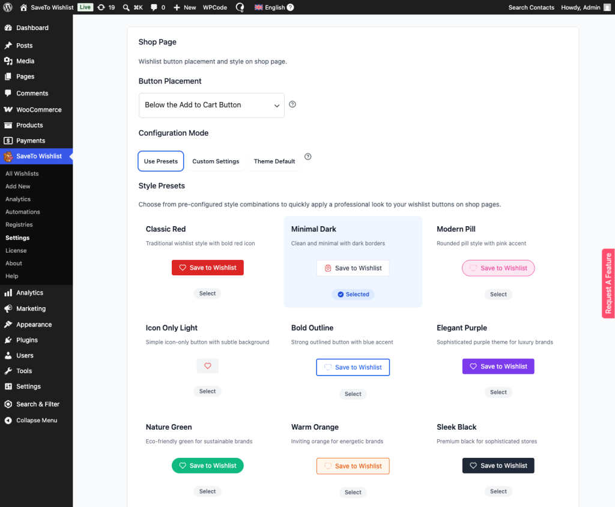Click the Icon Only Light heart preview
This screenshot has height=507, width=615.
coord(207,366)
